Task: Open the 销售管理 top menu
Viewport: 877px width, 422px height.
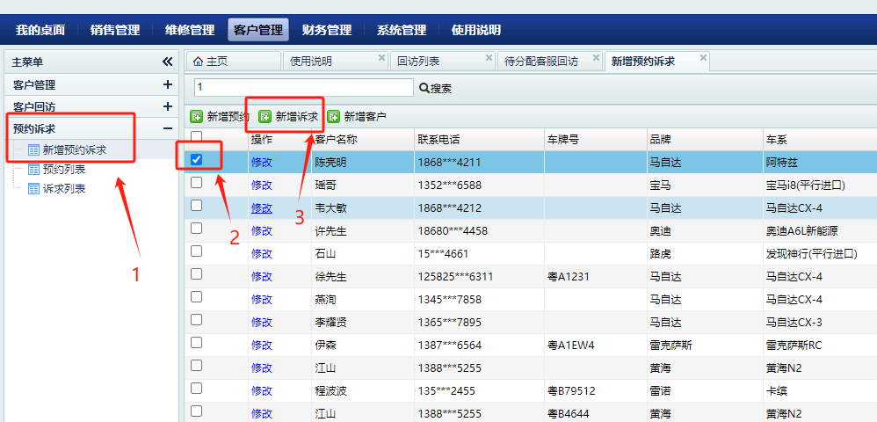Action: coord(114,30)
